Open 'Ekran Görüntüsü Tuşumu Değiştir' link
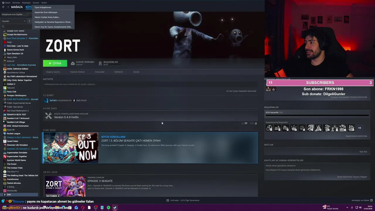 (x=352, y=177)
